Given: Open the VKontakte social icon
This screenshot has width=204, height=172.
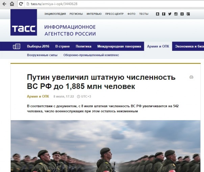Looking at the screenshot, I should pos(157,14).
